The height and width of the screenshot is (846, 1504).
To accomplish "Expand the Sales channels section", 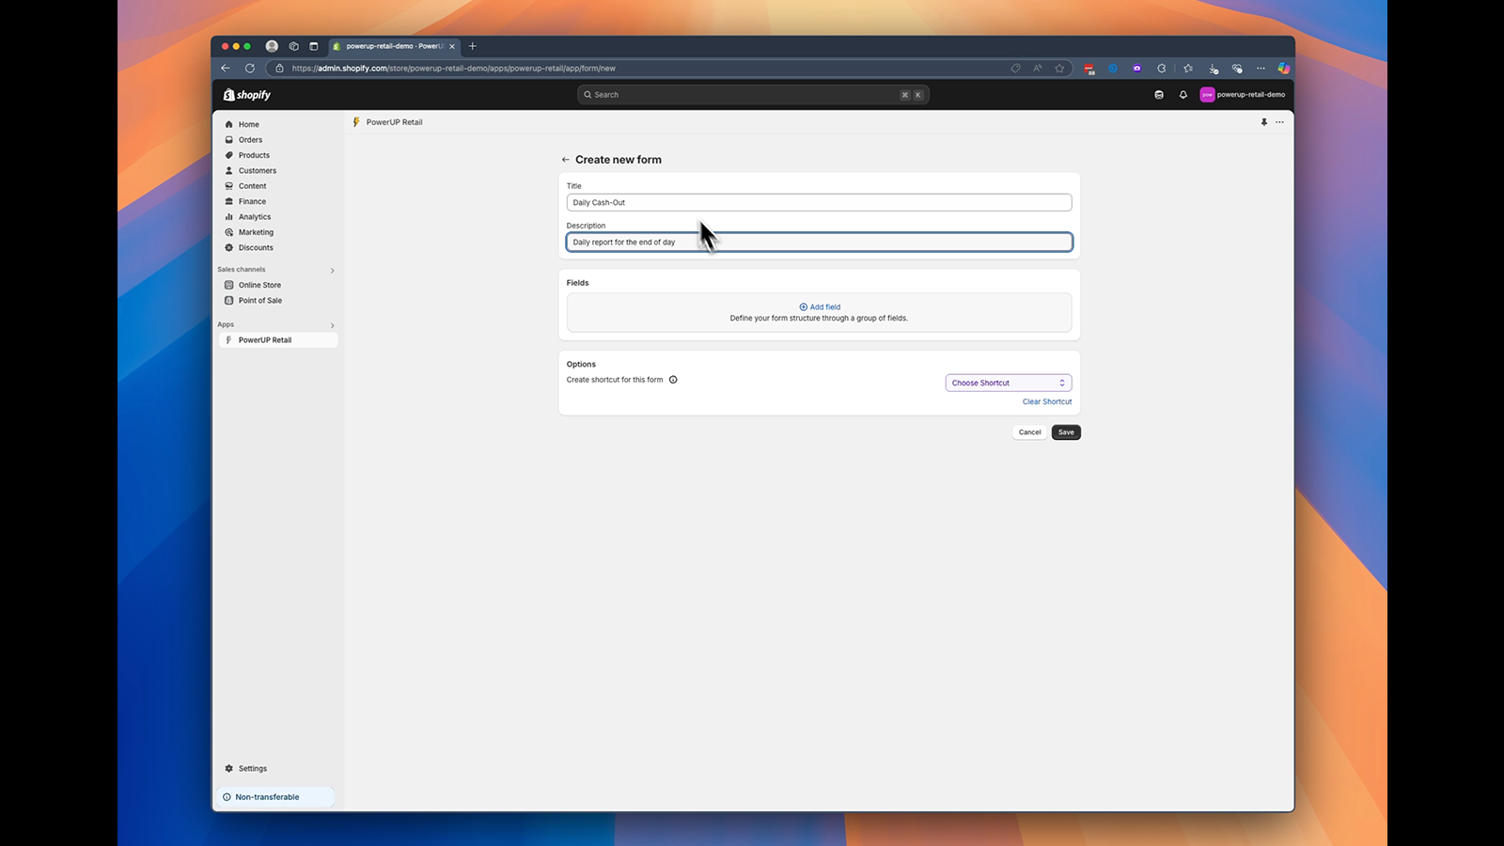I will [332, 271].
